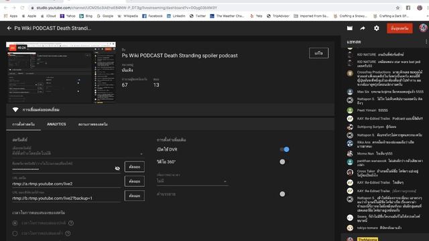This screenshot has height=241, width=429.
Task: Click the edit button next to stream title
Action: [319, 53]
